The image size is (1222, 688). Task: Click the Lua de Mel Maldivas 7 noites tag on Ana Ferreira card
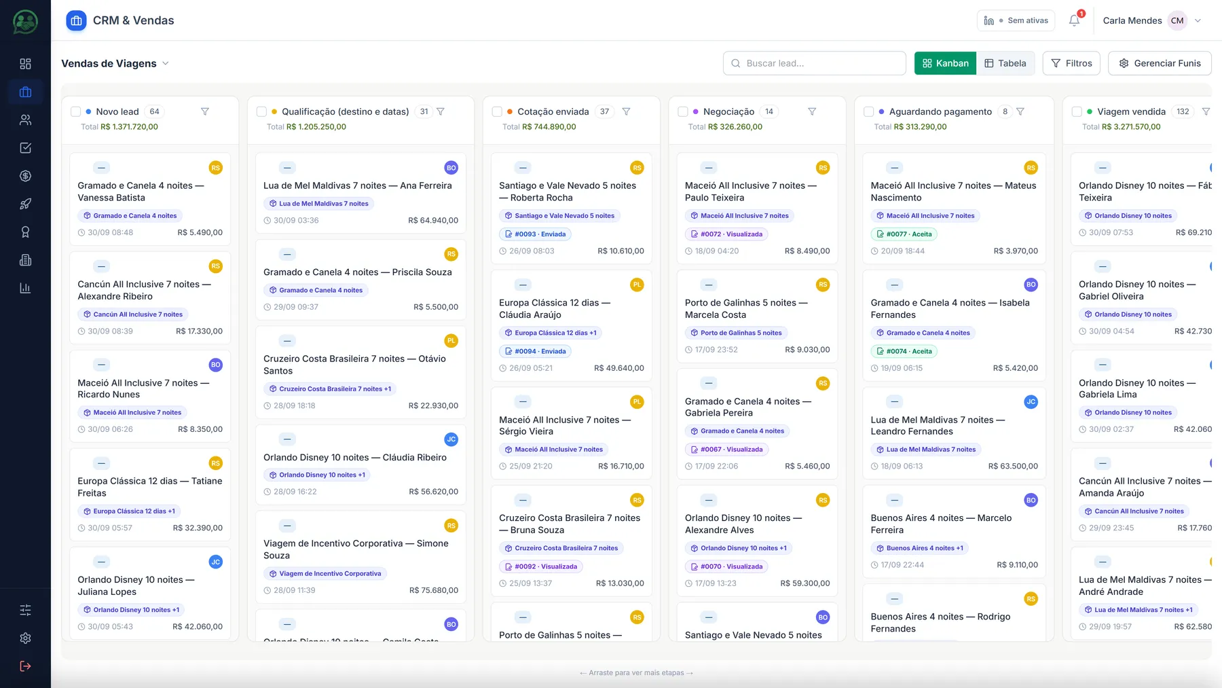point(319,204)
